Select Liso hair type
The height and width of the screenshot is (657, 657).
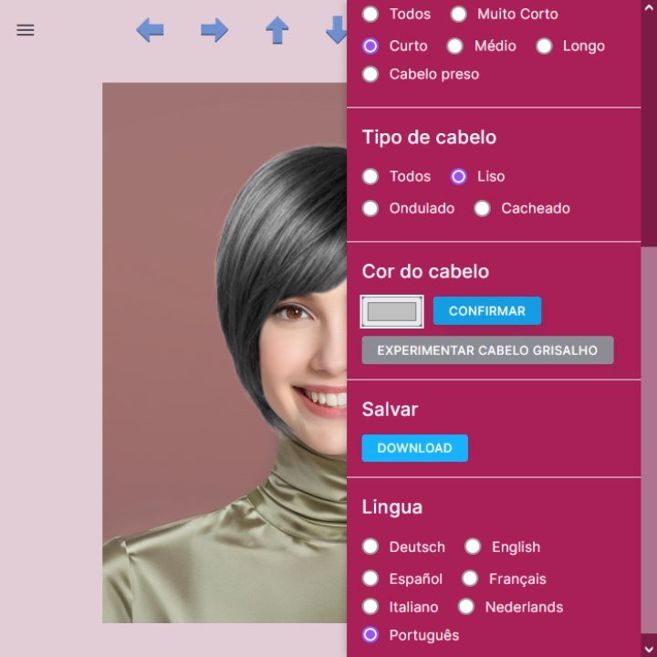[x=458, y=176]
